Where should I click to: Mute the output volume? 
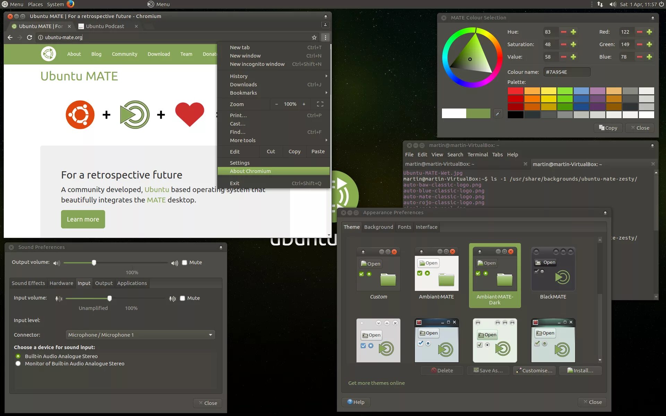185,262
